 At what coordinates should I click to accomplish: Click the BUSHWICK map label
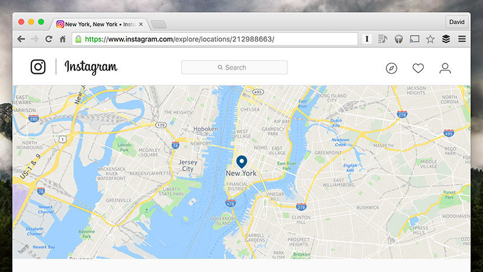point(368,207)
